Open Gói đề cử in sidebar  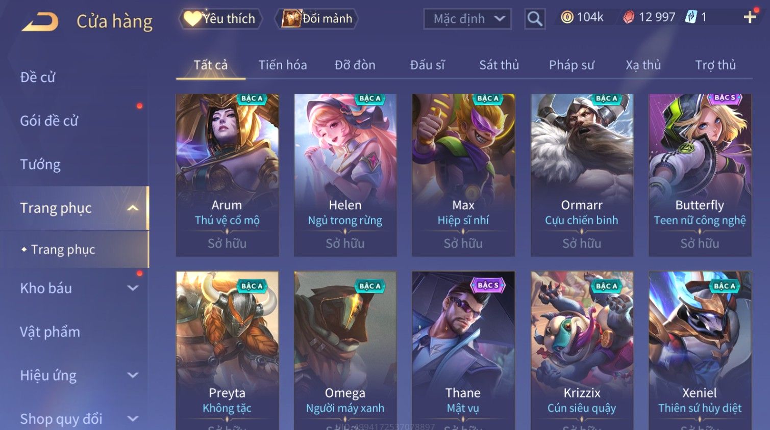tap(49, 121)
